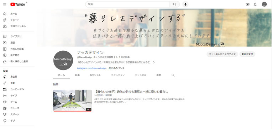272x129 pixels.
Task: Open the 概要 tab
Action: click(x=158, y=75)
